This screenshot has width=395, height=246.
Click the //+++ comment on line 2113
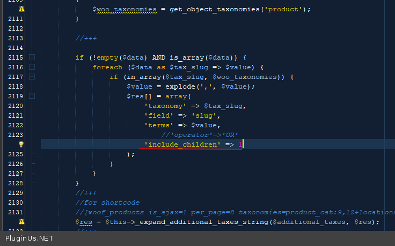pos(86,38)
